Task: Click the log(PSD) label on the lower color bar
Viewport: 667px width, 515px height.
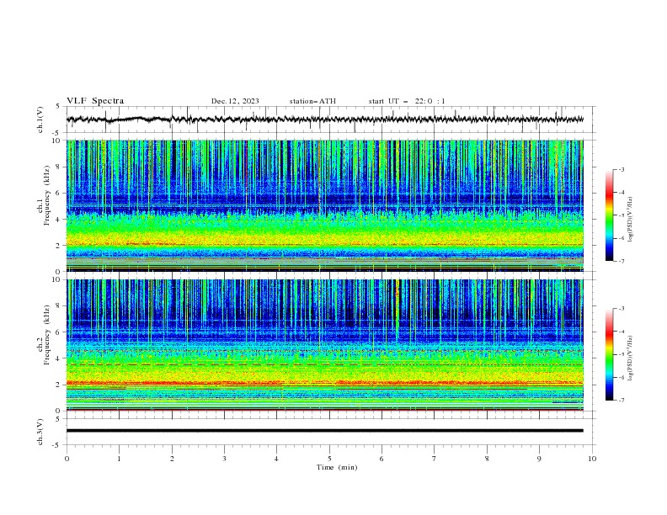Action: coord(631,358)
